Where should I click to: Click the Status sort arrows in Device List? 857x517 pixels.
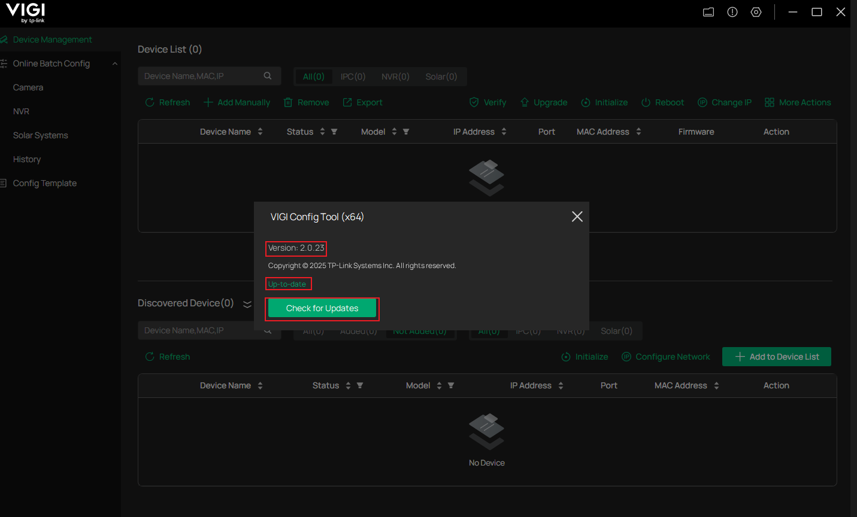tap(322, 132)
